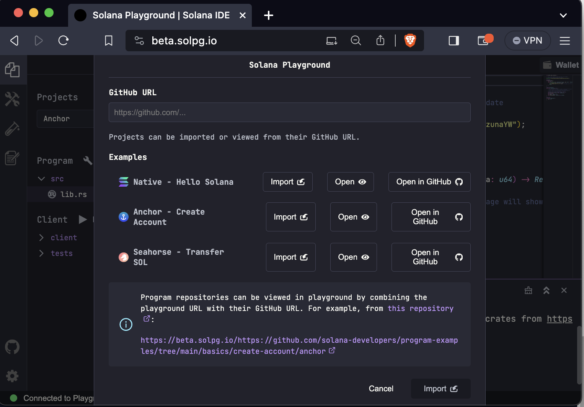Open the Build & Deploy tools icon
The image size is (584, 407).
click(12, 99)
